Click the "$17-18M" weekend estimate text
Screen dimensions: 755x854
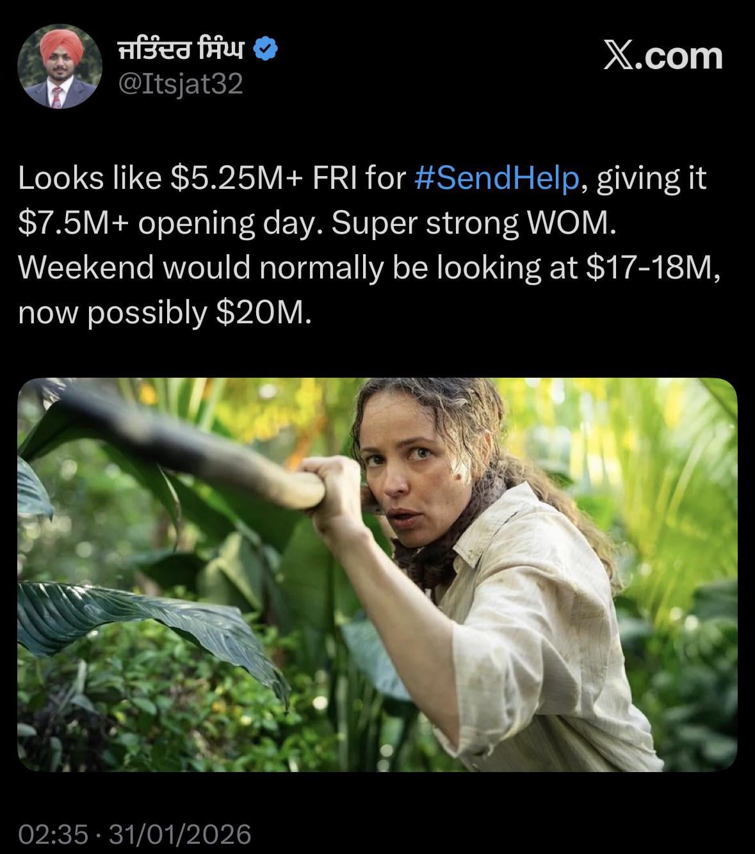[x=650, y=268]
